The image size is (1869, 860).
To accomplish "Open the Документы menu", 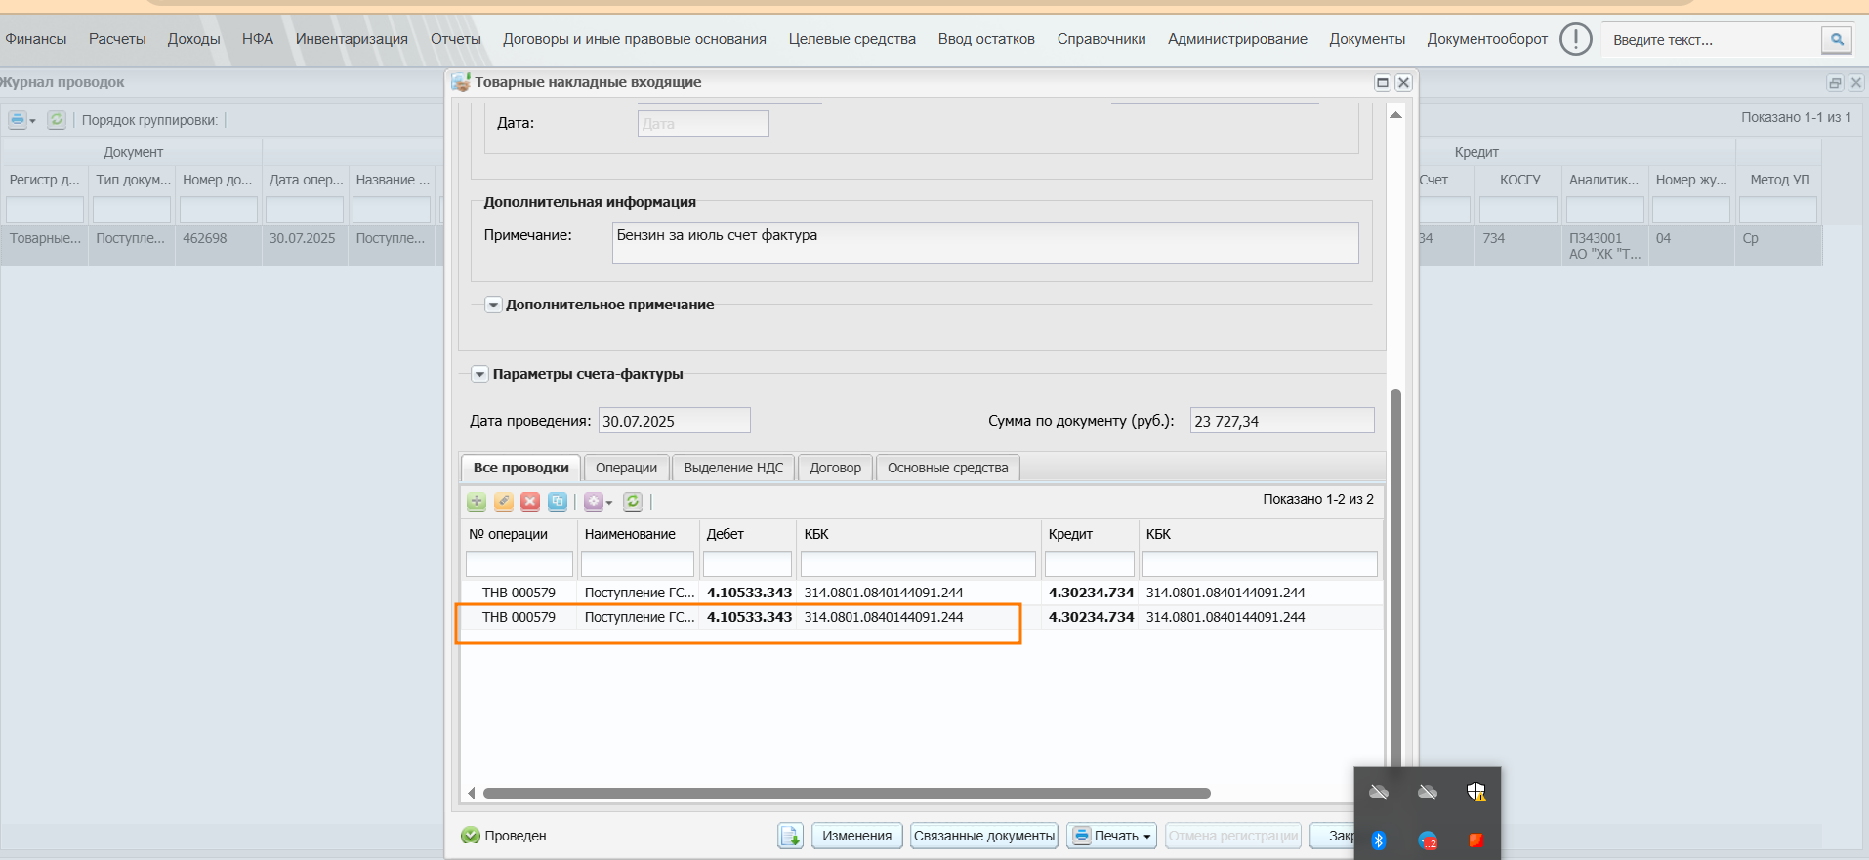I will coord(1367,39).
